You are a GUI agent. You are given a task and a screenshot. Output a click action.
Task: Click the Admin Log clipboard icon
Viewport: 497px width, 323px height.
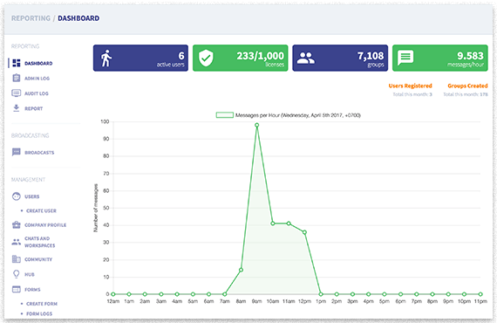[17, 78]
